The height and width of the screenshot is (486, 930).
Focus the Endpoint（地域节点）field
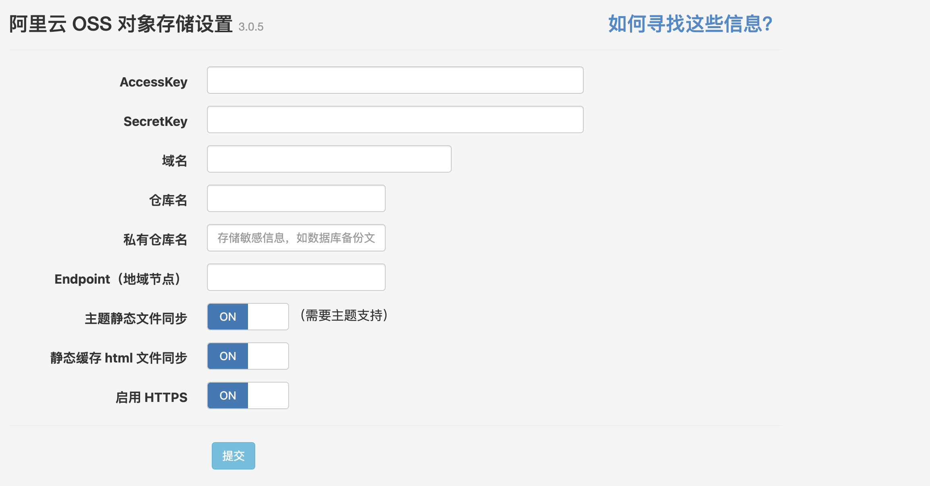[x=296, y=277]
